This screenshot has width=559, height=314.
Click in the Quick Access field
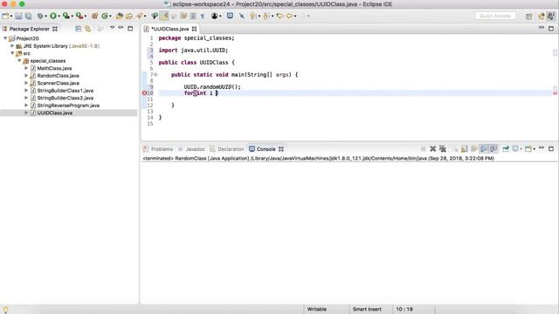click(495, 16)
